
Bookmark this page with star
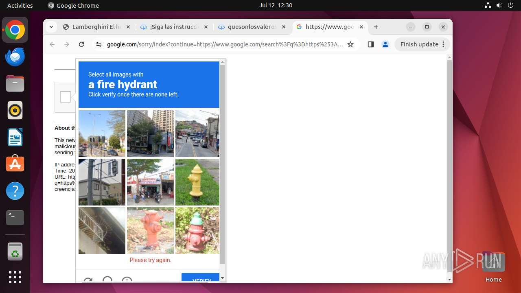(350, 44)
